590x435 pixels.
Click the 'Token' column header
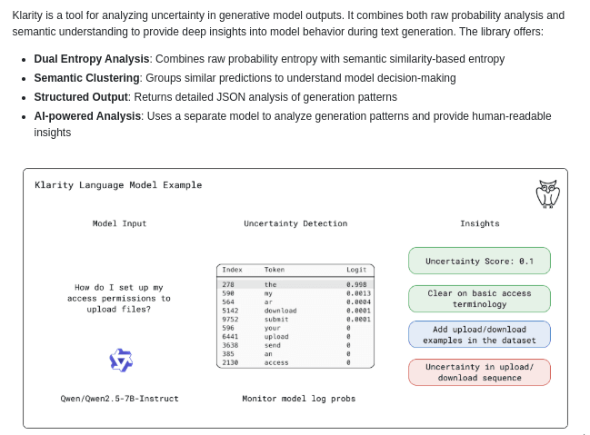pyautogui.click(x=275, y=270)
